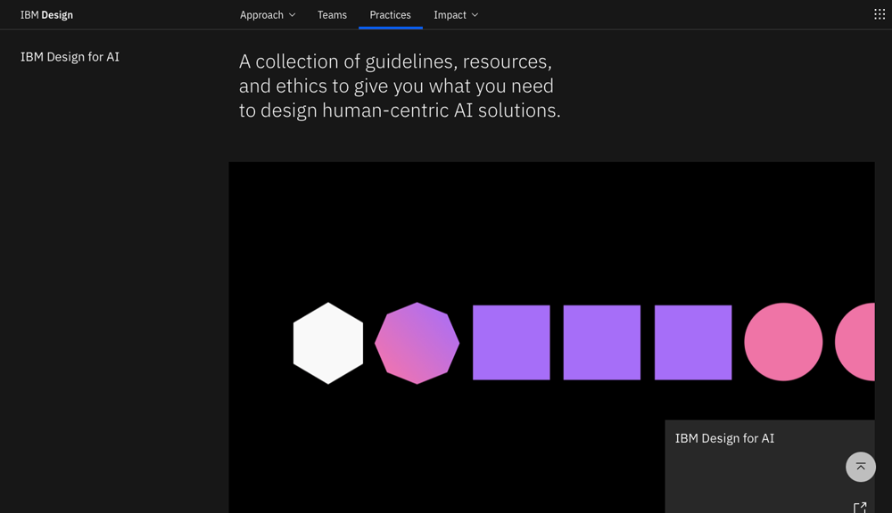Expand the Impact dropdown menu

click(456, 15)
